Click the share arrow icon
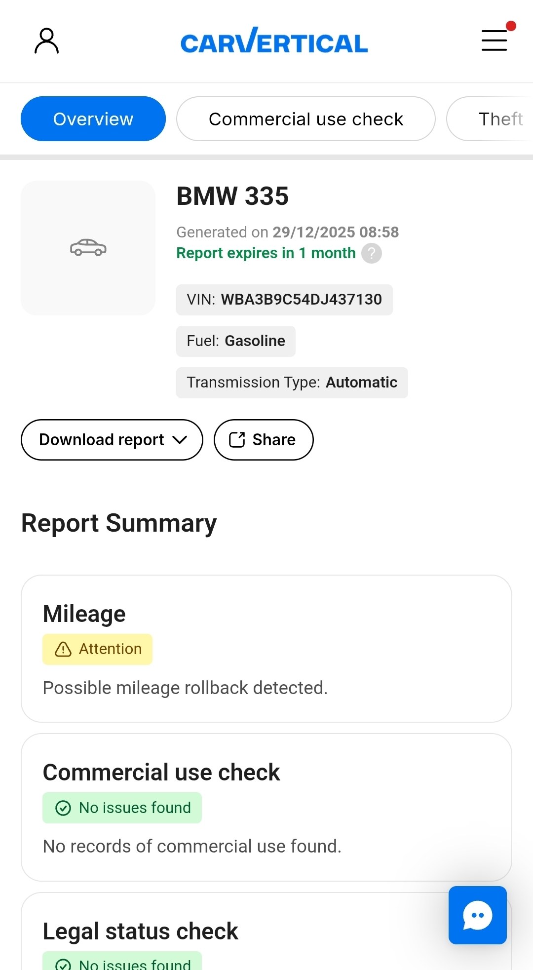This screenshot has height=970, width=533. (237, 440)
